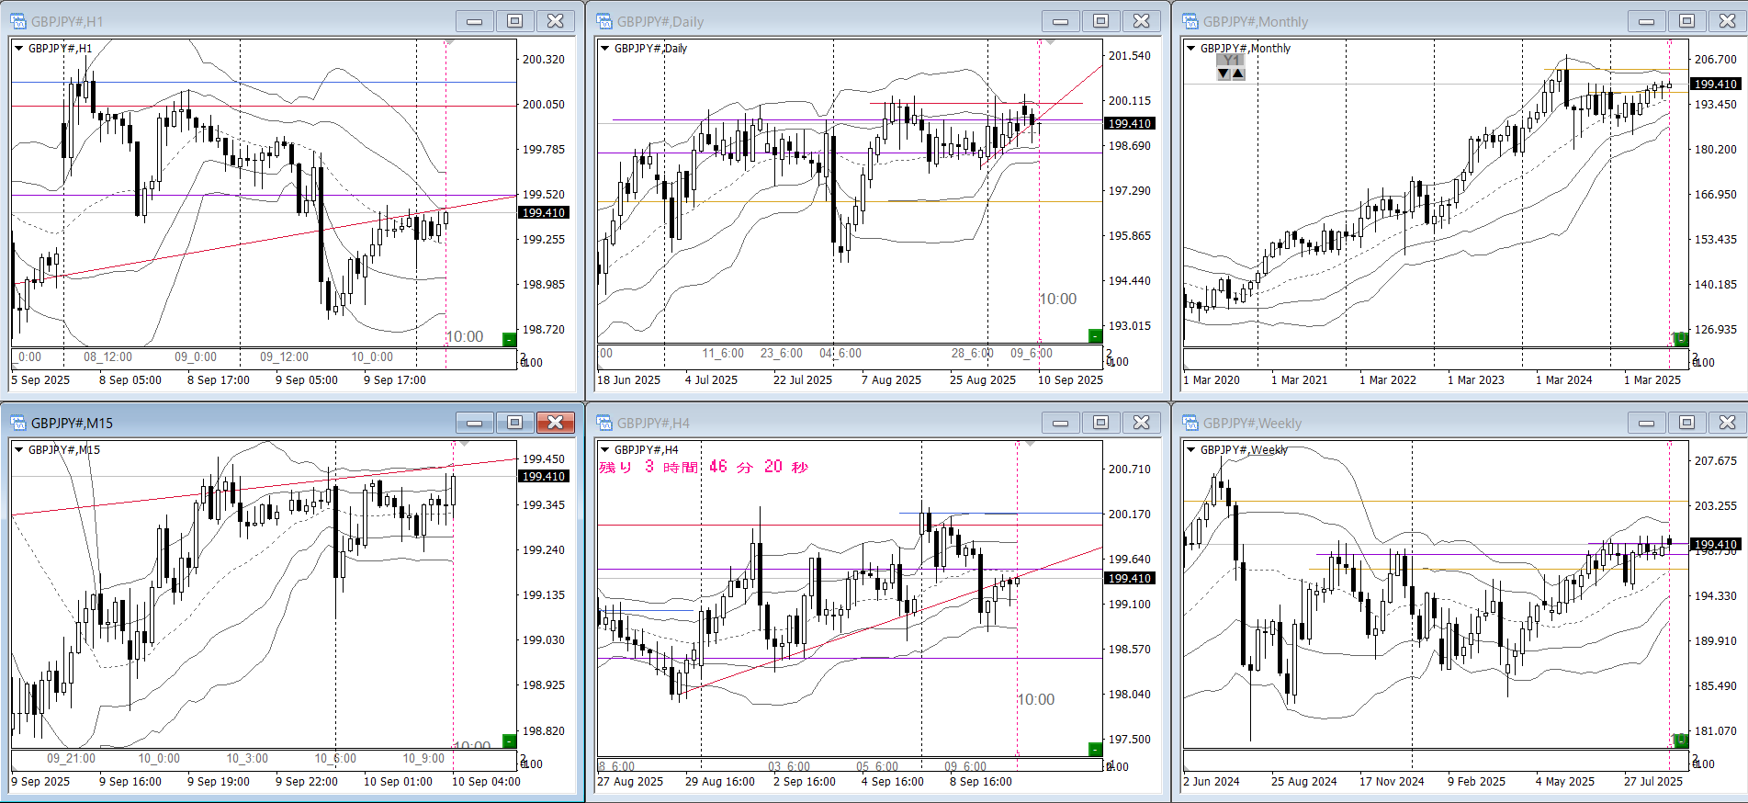This screenshot has width=1748, height=803.
Task: Click the chart shift marker atop Daily chart
Action: [x=1051, y=42]
